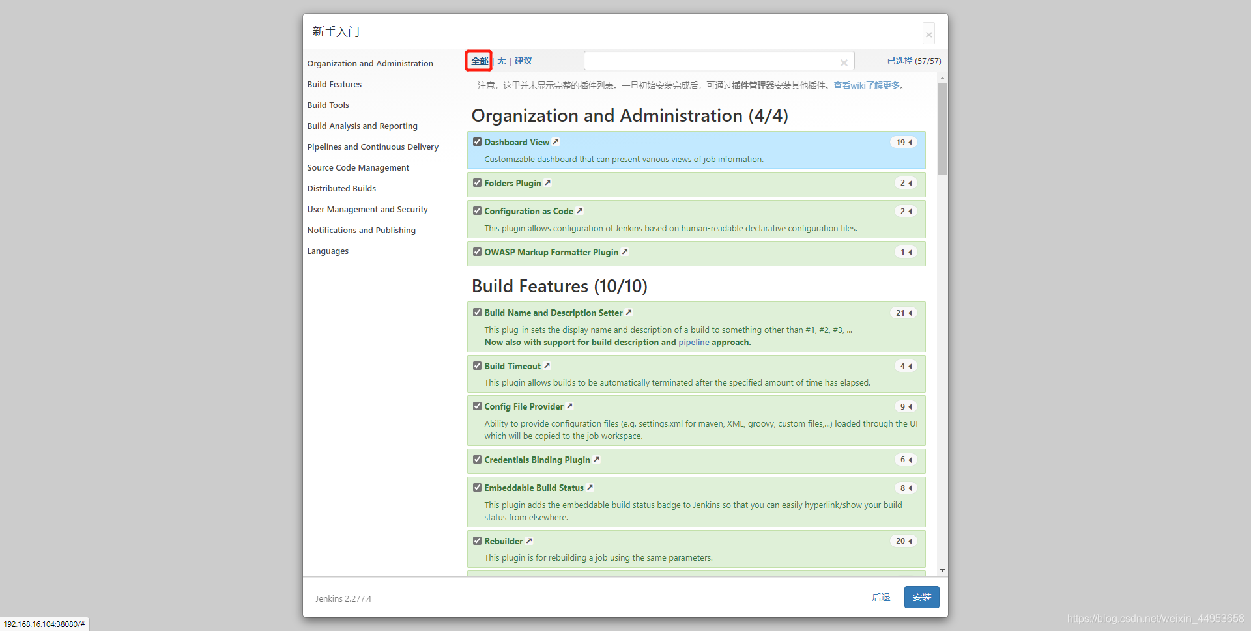Jump to Build Tools category
1251x631 pixels.
point(328,105)
